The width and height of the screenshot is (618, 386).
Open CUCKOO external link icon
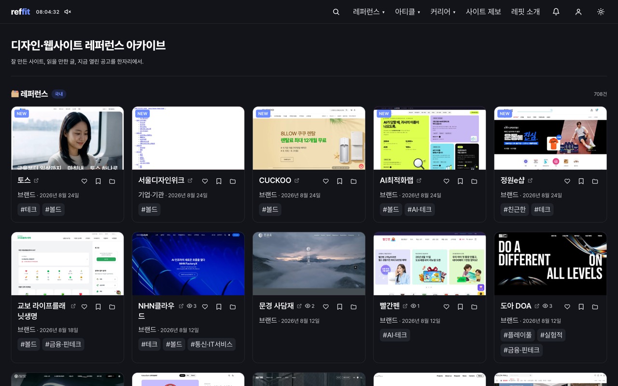click(296, 180)
